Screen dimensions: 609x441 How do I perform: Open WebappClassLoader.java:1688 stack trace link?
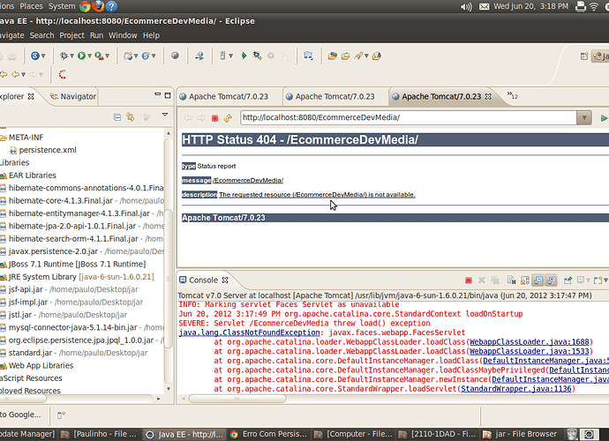coord(530,341)
